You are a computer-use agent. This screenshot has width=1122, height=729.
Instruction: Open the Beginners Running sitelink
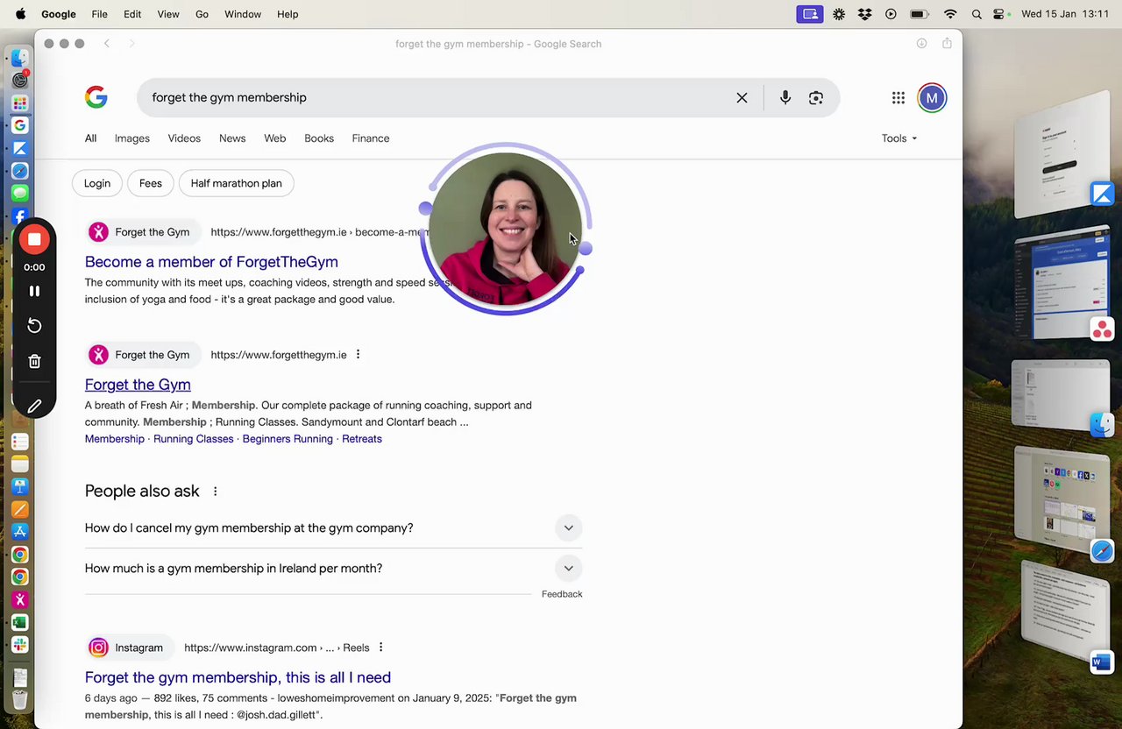pos(288,439)
